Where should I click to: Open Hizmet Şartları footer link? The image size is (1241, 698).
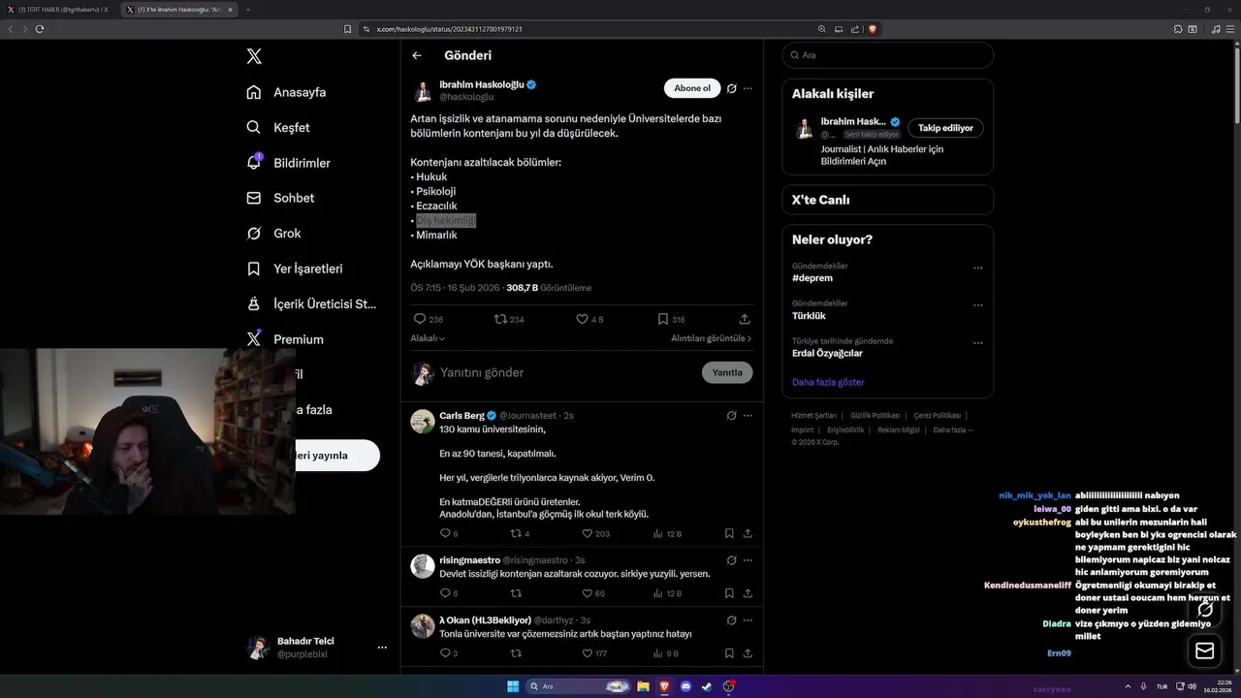(x=813, y=415)
